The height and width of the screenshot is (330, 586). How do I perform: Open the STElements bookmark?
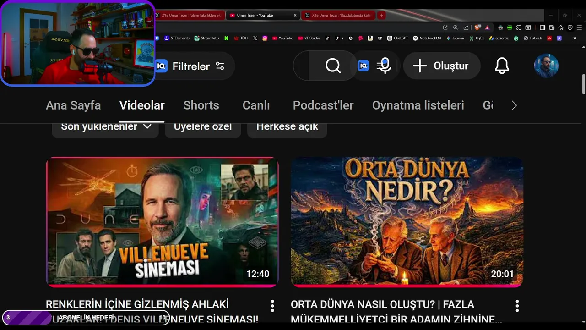(x=177, y=38)
